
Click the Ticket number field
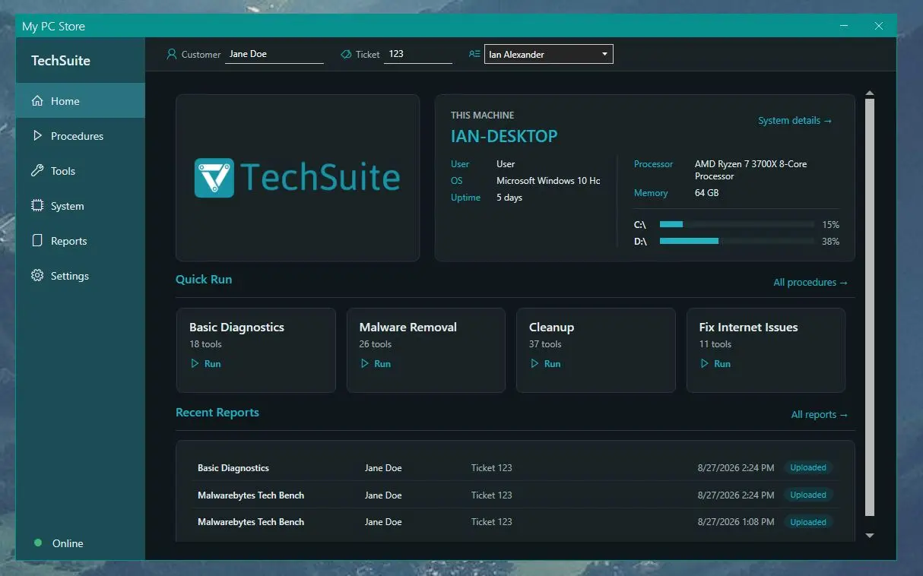point(418,54)
